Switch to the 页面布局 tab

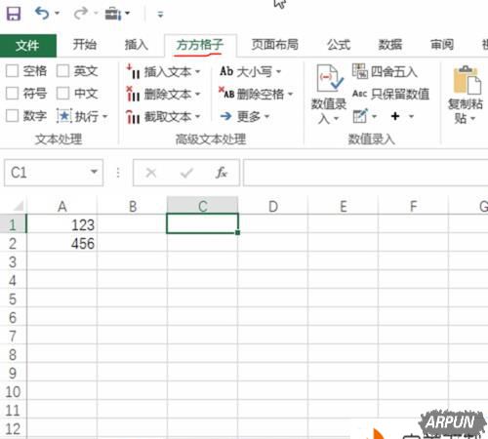(x=275, y=45)
